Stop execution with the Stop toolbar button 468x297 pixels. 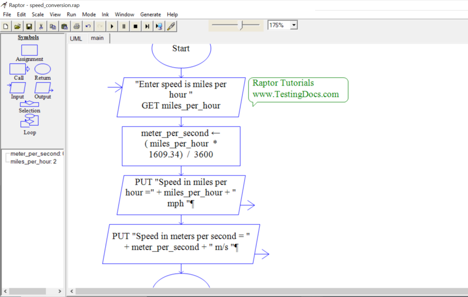pyautogui.click(x=135, y=26)
